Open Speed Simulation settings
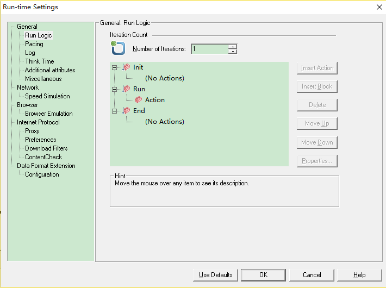The width and height of the screenshot is (386, 288). (47, 96)
